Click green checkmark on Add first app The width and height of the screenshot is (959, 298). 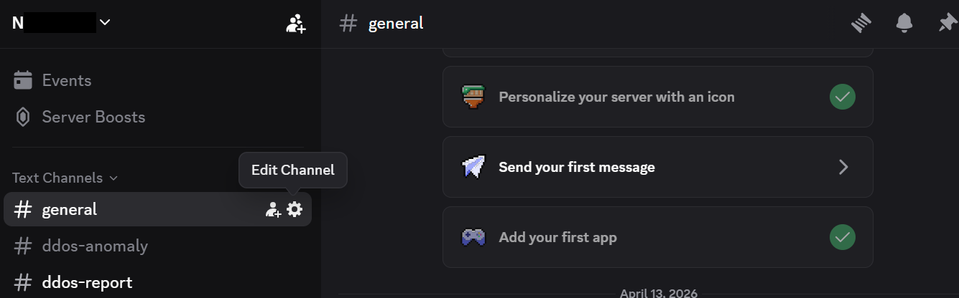(x=843, y=237)
